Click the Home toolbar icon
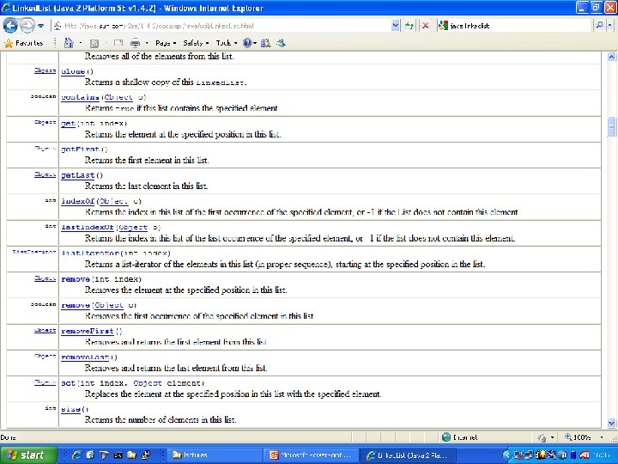Image resolution: width=618 pixels, height=464 pixels. click(69, 43)
